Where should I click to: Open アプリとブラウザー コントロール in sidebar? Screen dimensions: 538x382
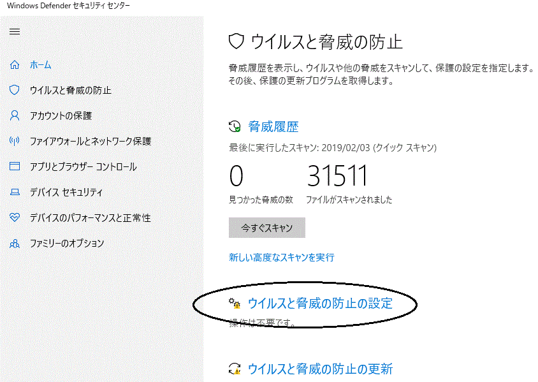click(84, 167)
